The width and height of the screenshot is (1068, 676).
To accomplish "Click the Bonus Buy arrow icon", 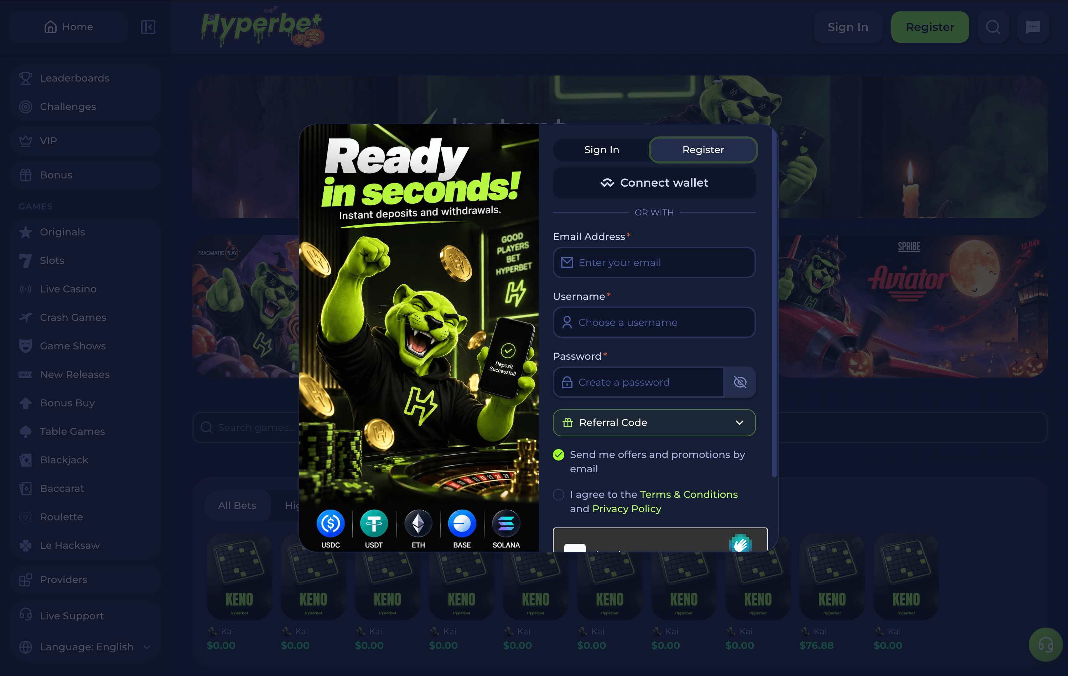I will 26,403.
